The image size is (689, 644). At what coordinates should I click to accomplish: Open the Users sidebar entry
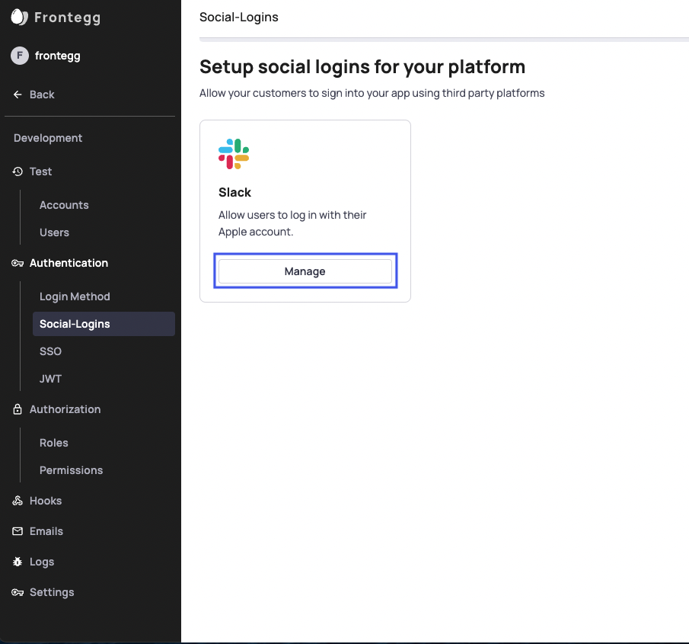point(55,232)
